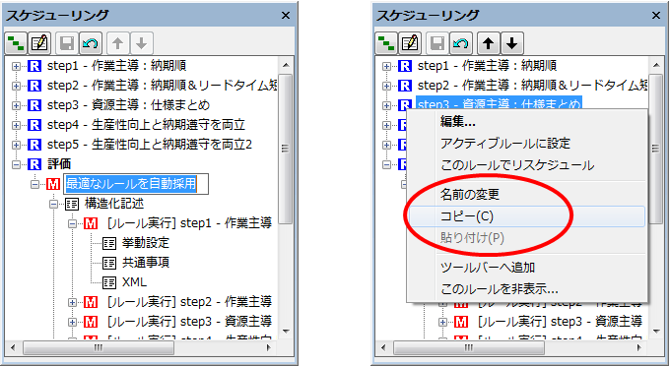Collapse the 評価 rule node in left tree

tap(16, 164)
